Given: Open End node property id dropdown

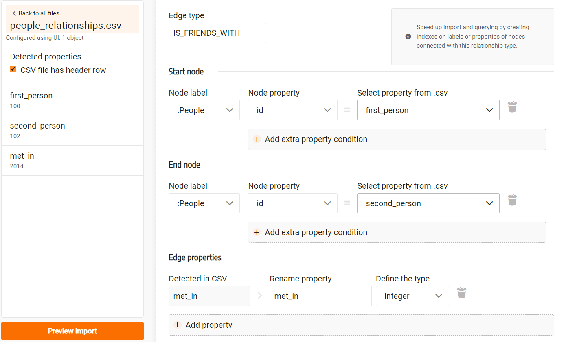Looking at the screenshot, I should [x=293, y=203].
